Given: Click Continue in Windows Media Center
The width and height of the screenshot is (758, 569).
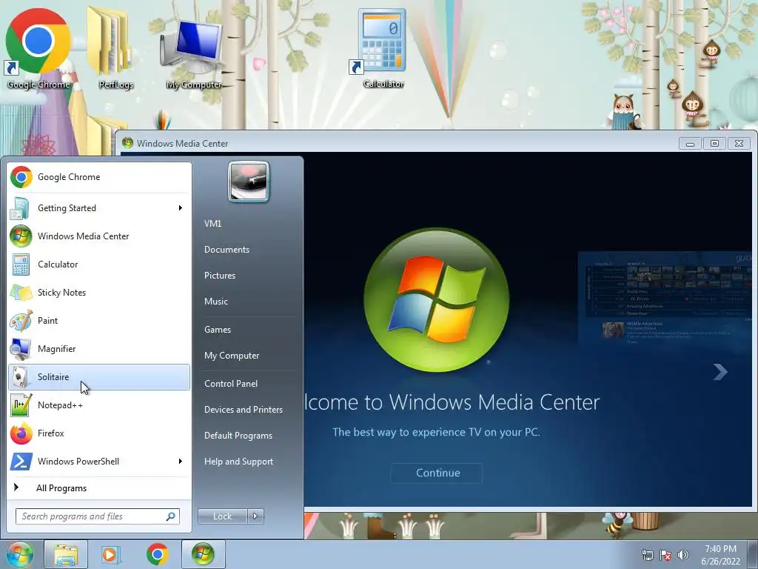Looking at the screenshot, I should point(437,473).
